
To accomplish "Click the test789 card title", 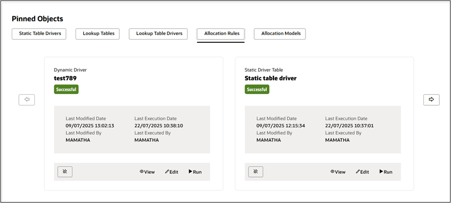I will 65,78.
